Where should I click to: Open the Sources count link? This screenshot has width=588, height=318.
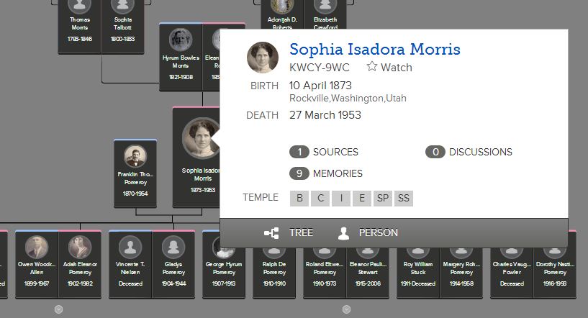pos(324,152)
